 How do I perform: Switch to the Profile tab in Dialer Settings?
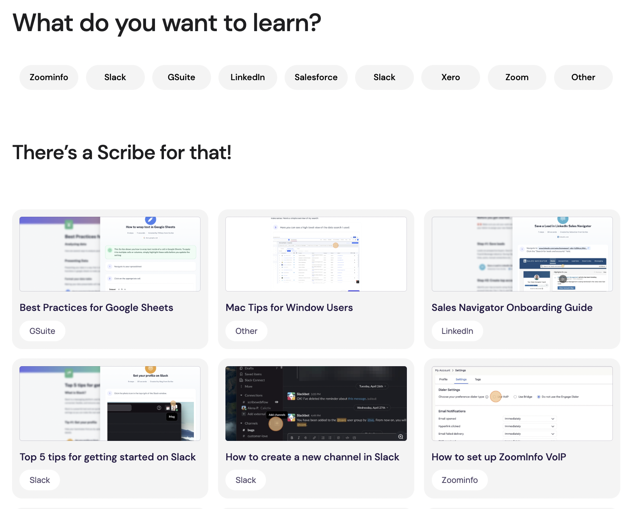point(443,379)
